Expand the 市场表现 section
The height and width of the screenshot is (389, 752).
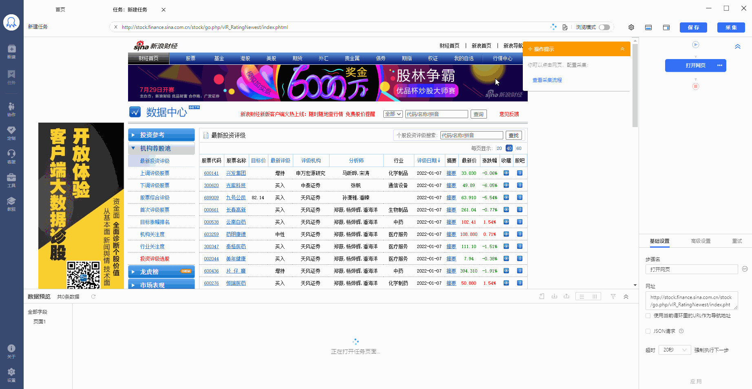[x=161, y=285]
